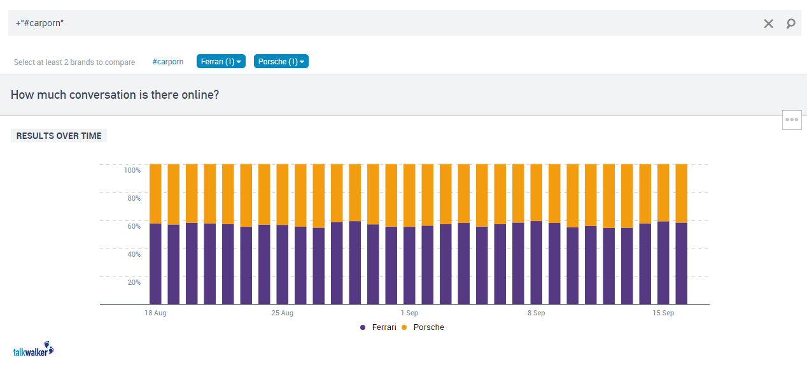Select the #carporn topic link
Screen dimensions: 807x365
pyautogui.click(x=168, y=62)
